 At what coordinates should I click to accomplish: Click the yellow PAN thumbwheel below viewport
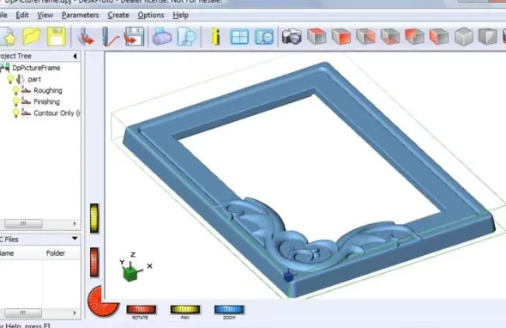point(185,310)
